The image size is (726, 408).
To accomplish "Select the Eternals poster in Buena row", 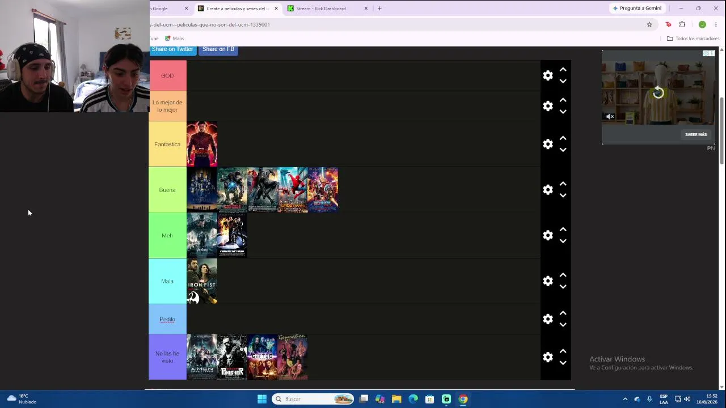I will (202, 190).
